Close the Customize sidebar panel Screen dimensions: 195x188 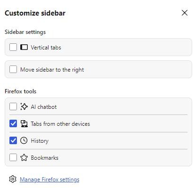coord(185,13)
